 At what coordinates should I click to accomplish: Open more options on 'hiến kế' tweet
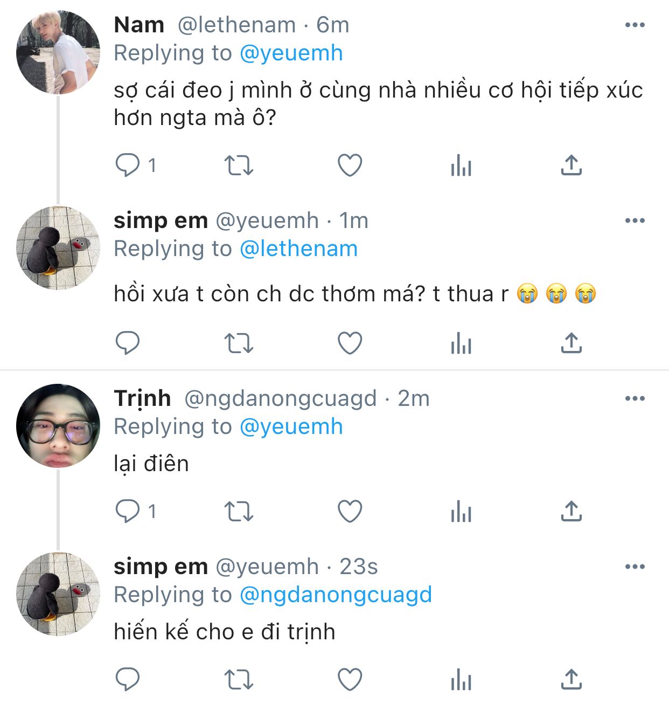coord(635,567)
